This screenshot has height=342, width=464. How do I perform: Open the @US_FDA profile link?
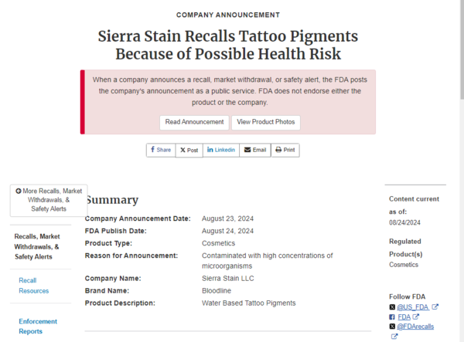point(413,307)
